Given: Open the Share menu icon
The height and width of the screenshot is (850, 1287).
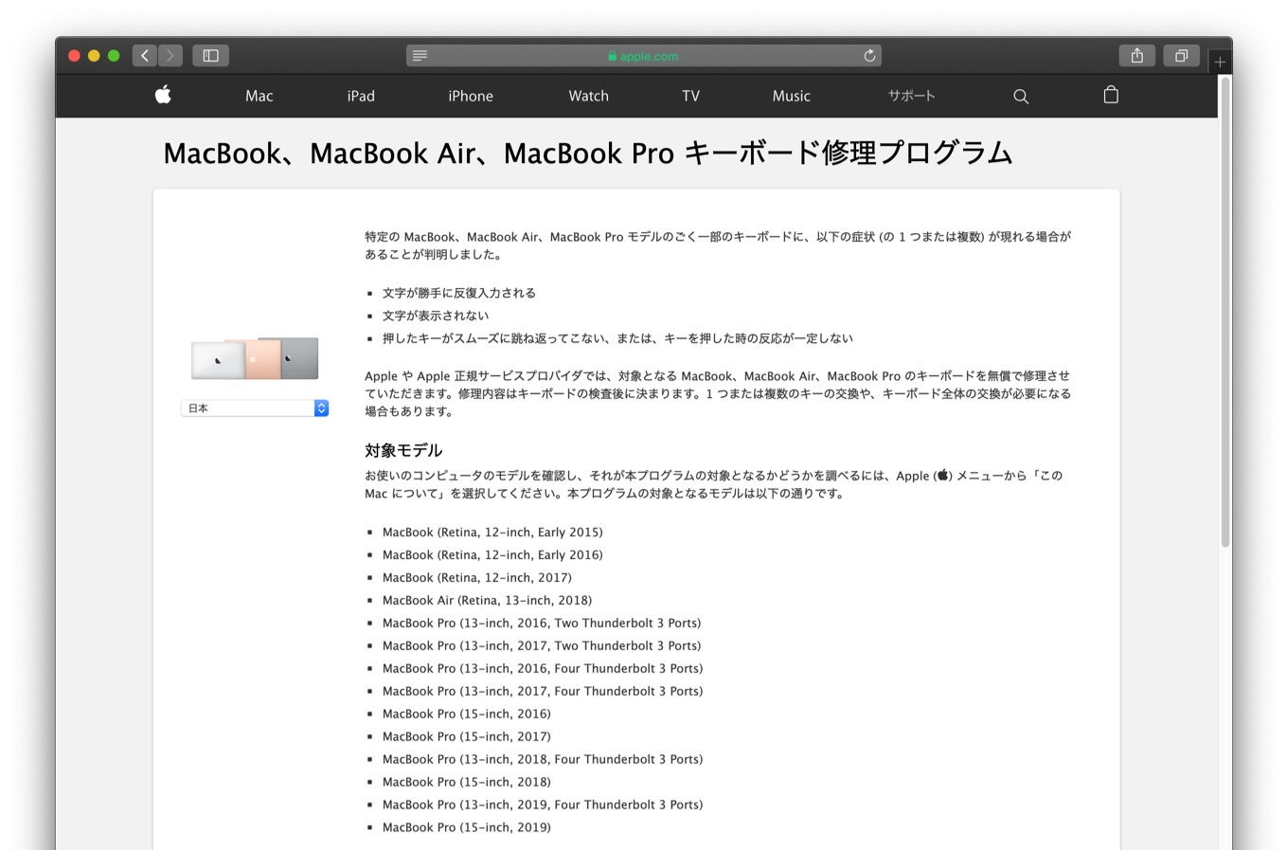Looking at the screenshot, I should pos(1136,56).
